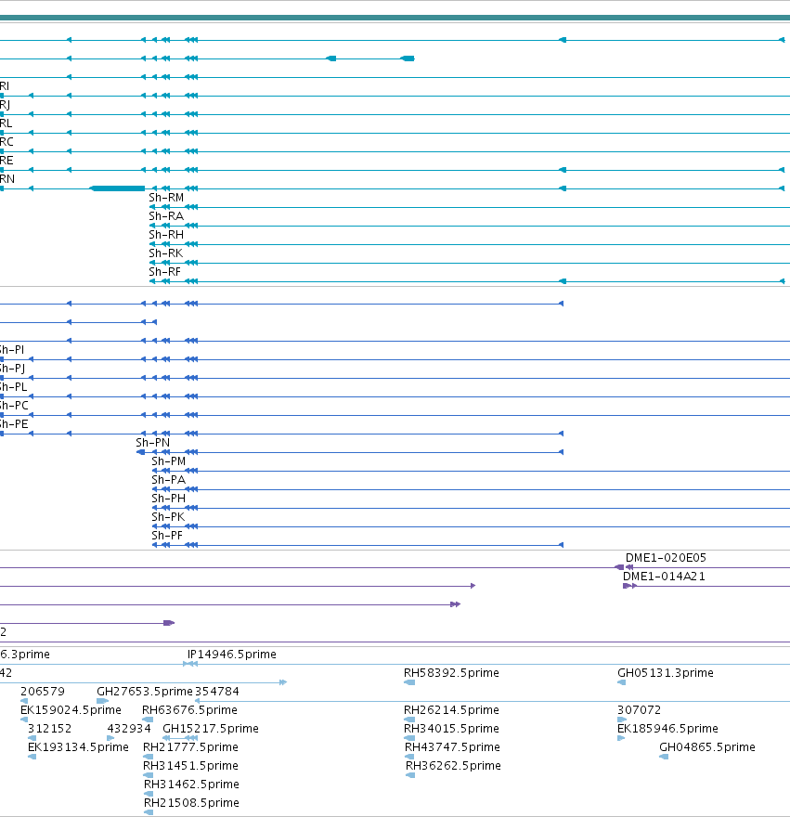Open the GH27653.5prime EST label

tap(145, 692)
